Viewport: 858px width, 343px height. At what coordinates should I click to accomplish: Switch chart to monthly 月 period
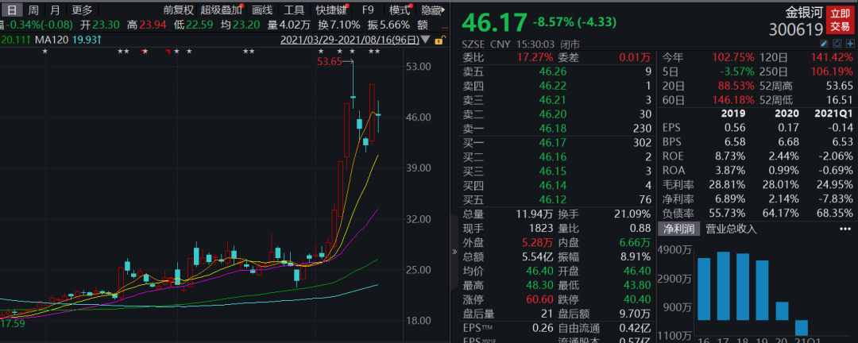(54, 10)
